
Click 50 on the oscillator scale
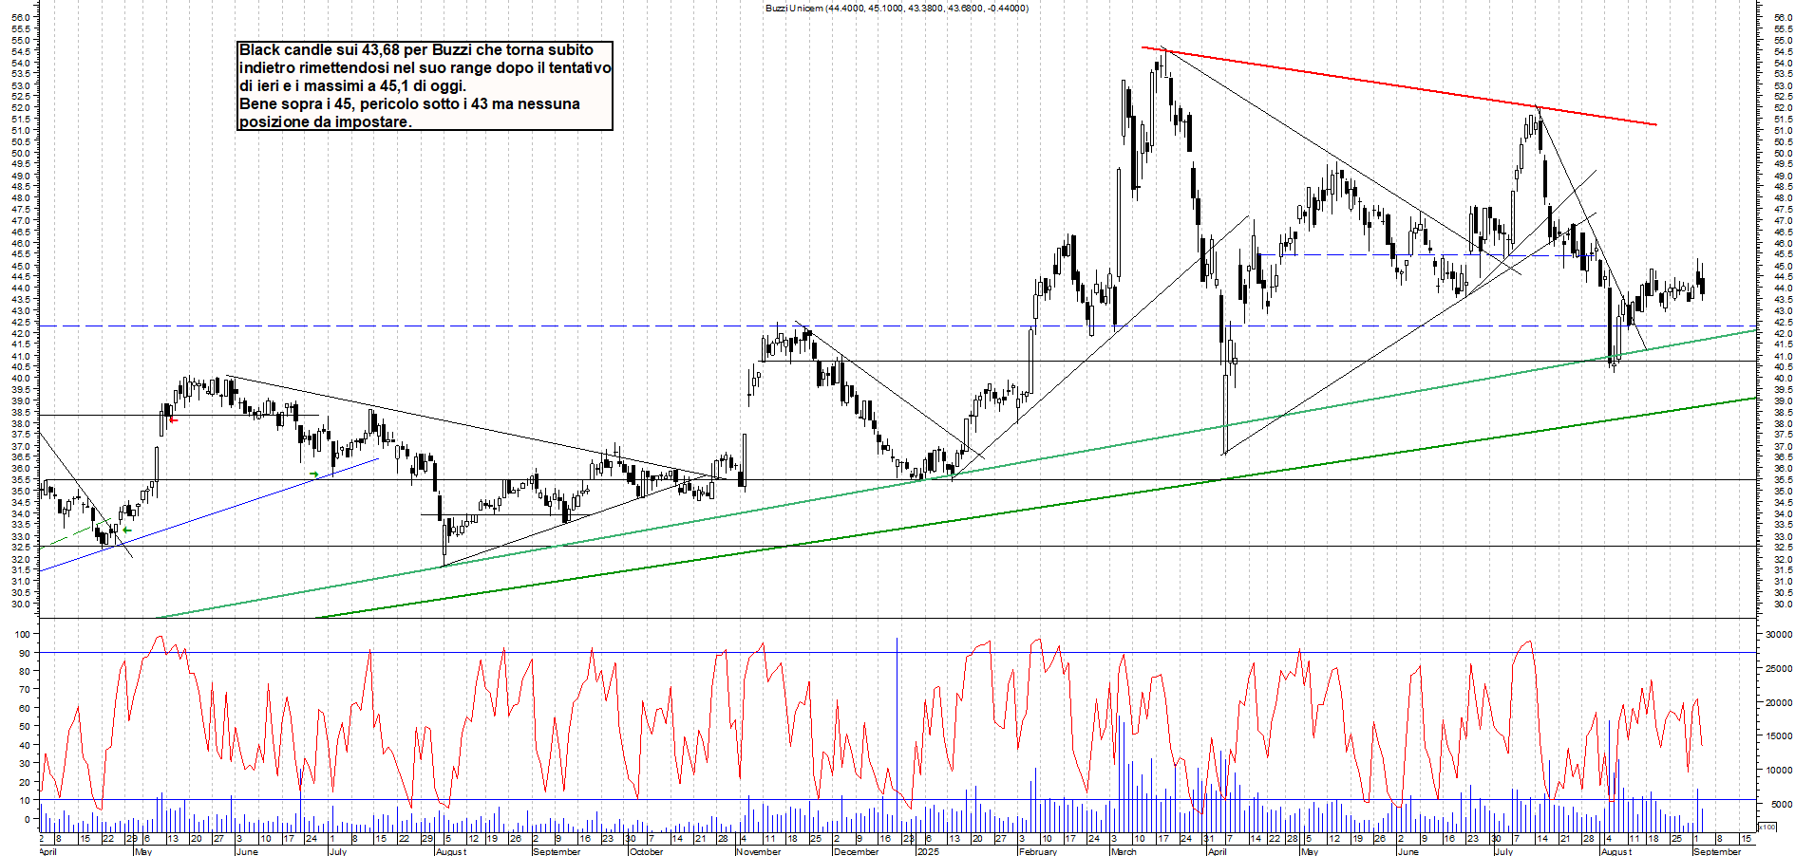26,727
